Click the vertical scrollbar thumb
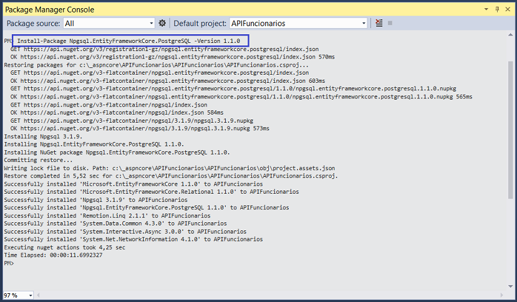Image resolution: width=517 pixels, height=302 pixels. [x=510, y=130]
